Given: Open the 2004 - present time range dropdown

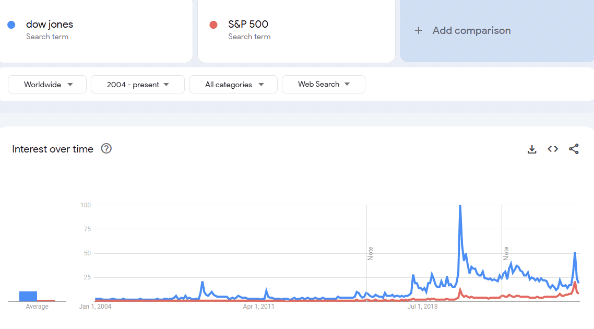Looking at the screenshot, I should [137, 84].
